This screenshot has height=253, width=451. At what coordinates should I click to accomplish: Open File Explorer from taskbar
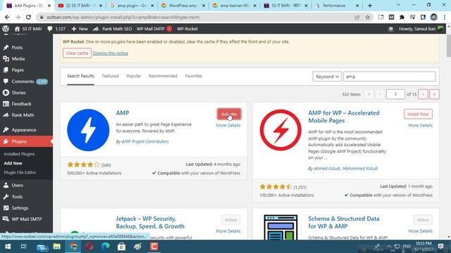[x=56, y=247]
